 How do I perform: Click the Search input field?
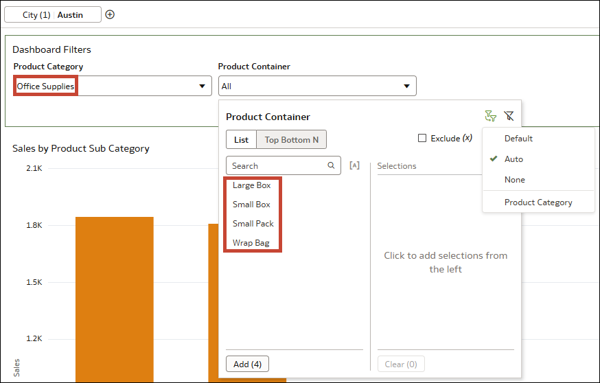click(276, 165)
